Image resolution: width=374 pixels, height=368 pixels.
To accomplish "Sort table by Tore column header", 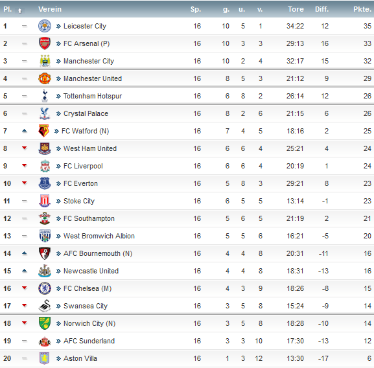I will [296, 9].
